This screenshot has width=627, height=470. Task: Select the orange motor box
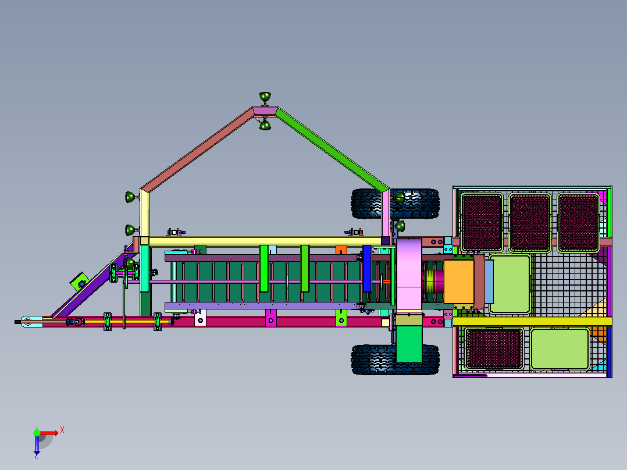458,282
